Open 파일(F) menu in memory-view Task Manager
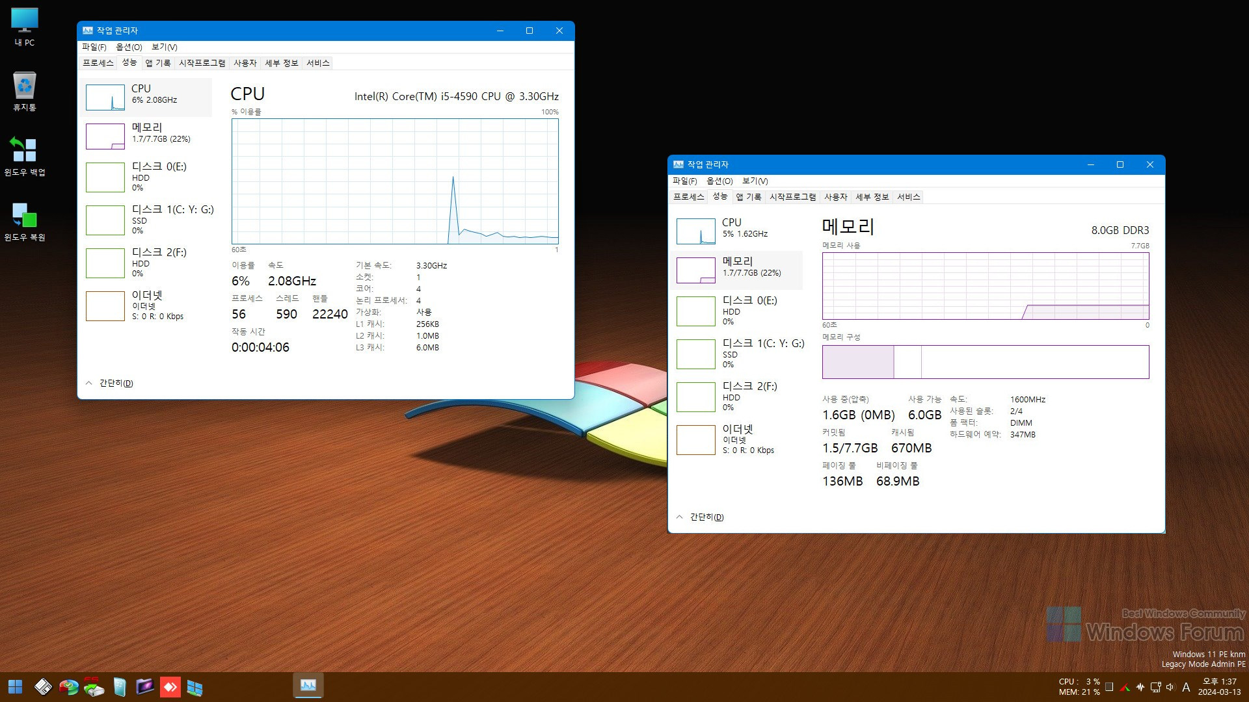1249x702 pixels. point(684,181)
